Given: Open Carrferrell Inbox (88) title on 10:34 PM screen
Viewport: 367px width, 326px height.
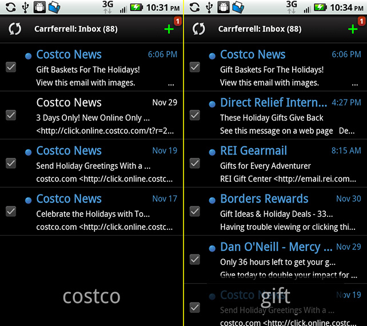Looking at the screenshot, I should (x=260, y=29).
